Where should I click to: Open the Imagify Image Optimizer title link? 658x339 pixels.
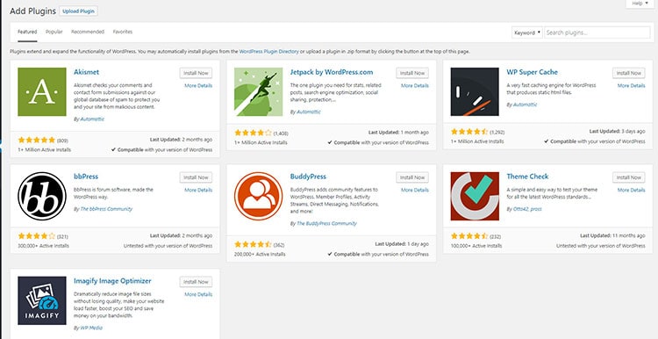112,281
